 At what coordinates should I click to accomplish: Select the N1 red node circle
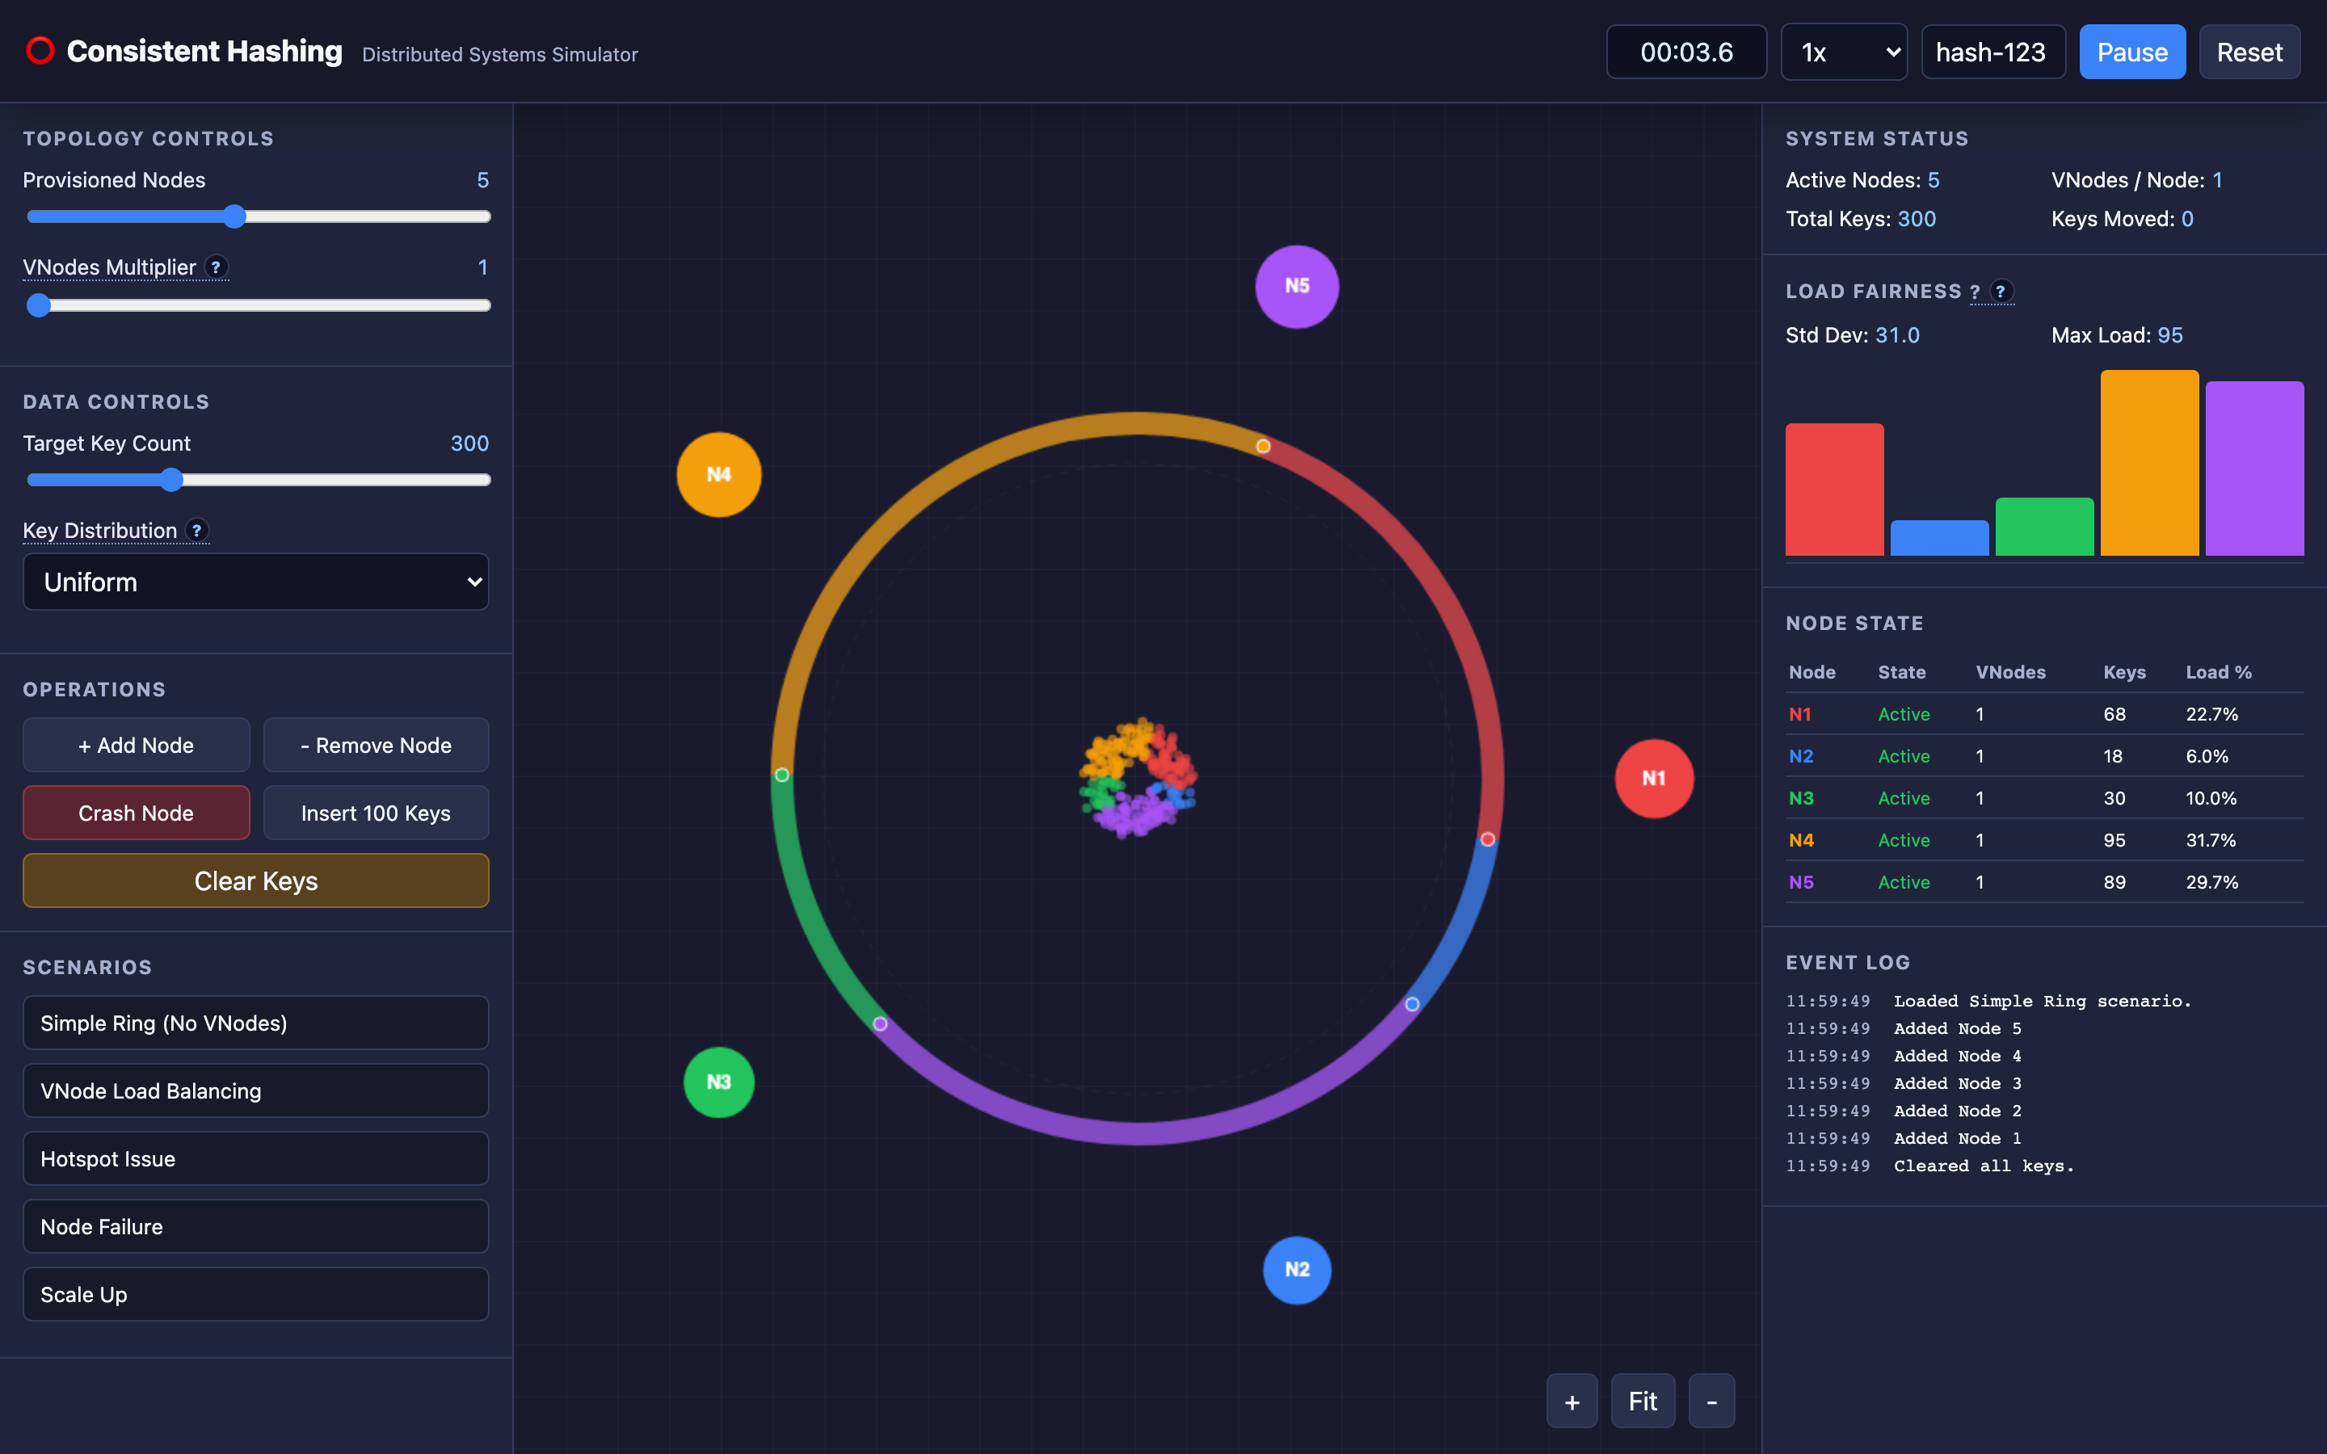click(x=1654, y=778)
